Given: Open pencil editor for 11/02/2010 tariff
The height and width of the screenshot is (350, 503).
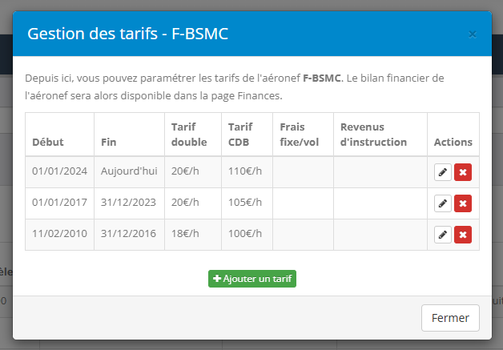Looking at the screenshot, I should coord(443,235).
